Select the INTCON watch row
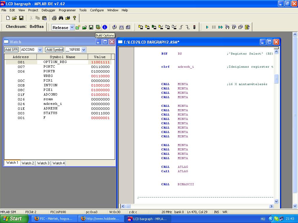The width and height of the screenshot is (298, 223). pyautogui.click(x=58, y=85)
